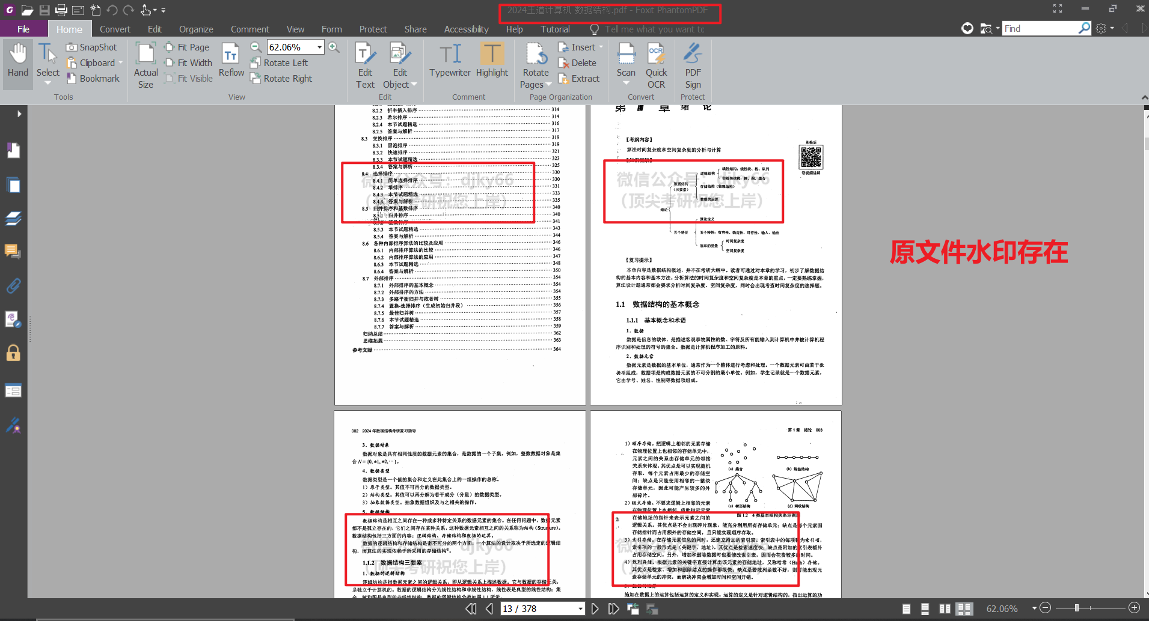The width and height of the screenshot is (1149, 621).
Task: Open the attachments paperclip panel
Action: click(x=13, y=286)
